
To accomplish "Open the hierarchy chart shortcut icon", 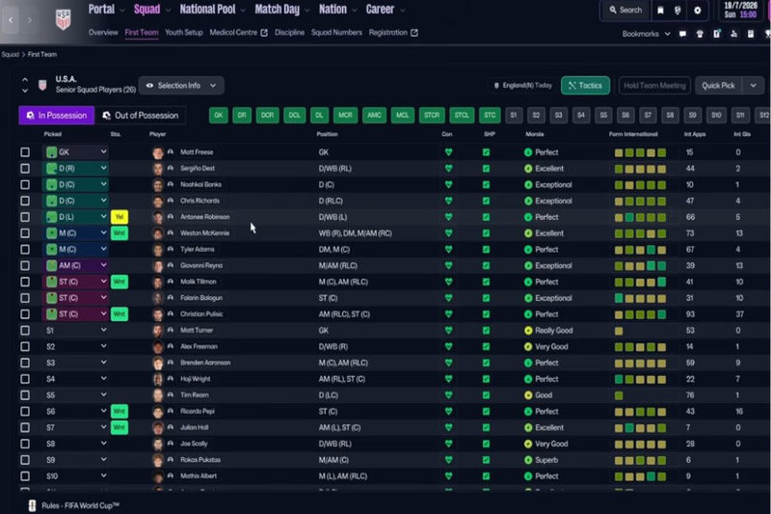I will pos(733,34).
